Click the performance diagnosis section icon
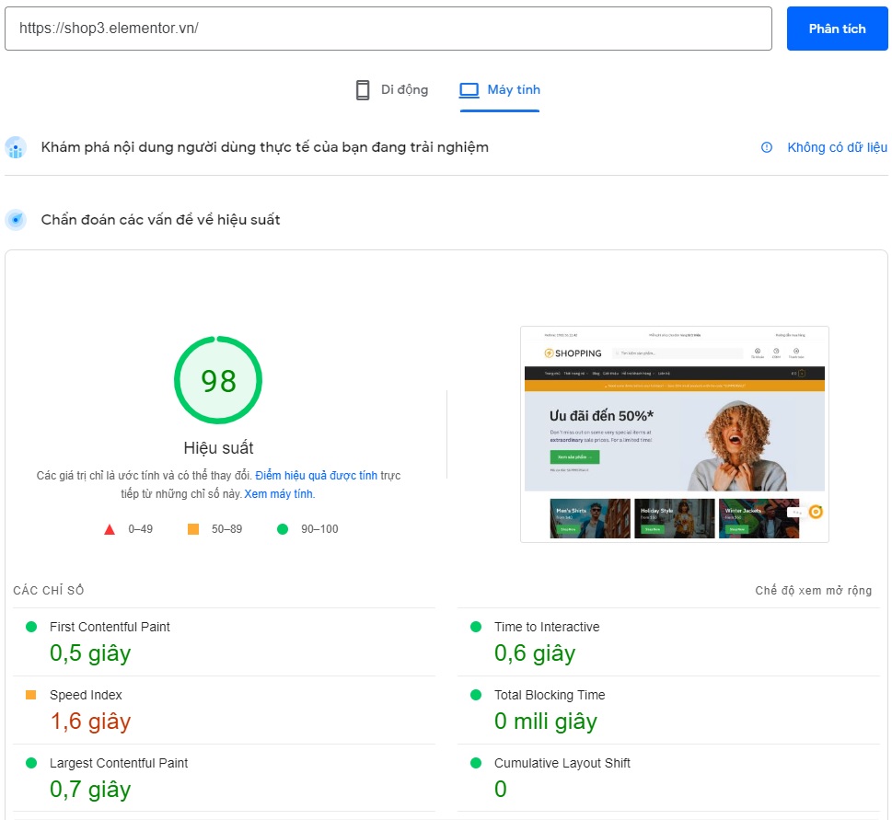This screenshot has height=820, width=892. click(x=16, y=220)
